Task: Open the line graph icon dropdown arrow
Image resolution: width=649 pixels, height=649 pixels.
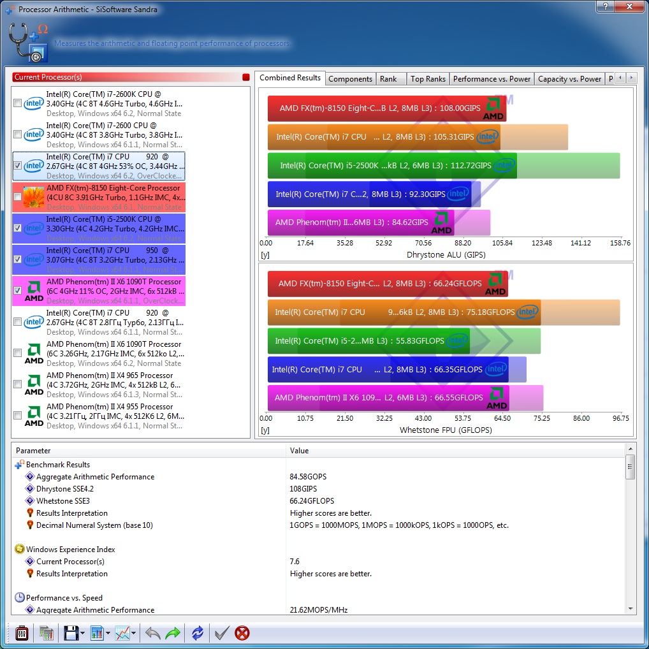Action: coord(134,633)
